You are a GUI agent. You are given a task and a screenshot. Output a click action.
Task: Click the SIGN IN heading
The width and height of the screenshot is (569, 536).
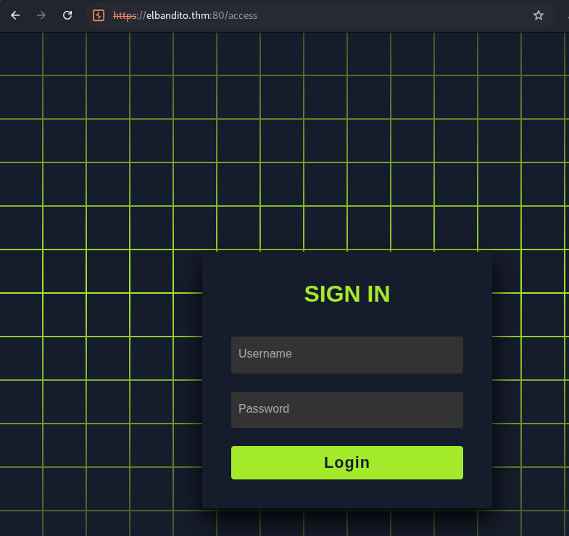(347, 294)
